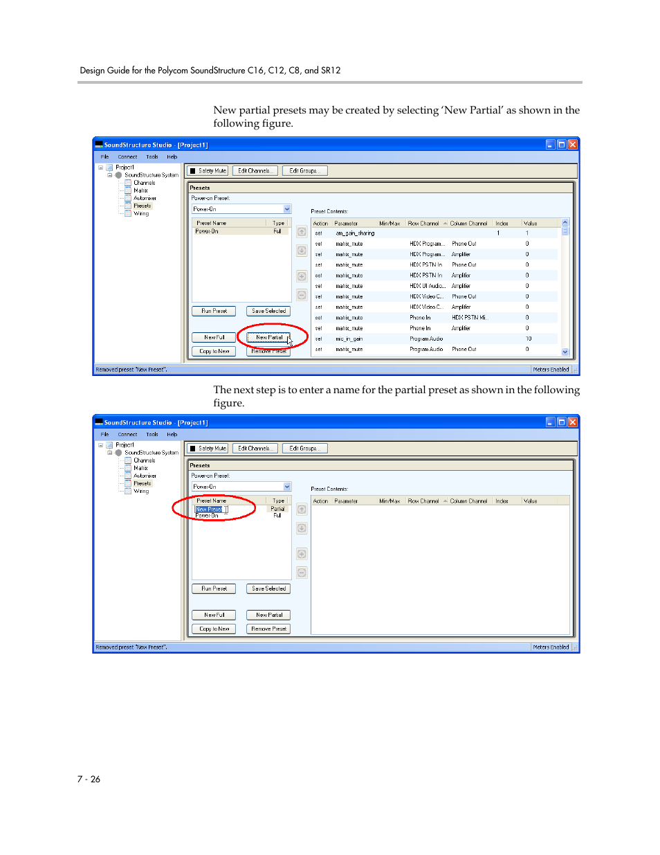Open the Tools menu in first figure window
The height and width of the screenshot is (855, 660).
pos(152,157)
